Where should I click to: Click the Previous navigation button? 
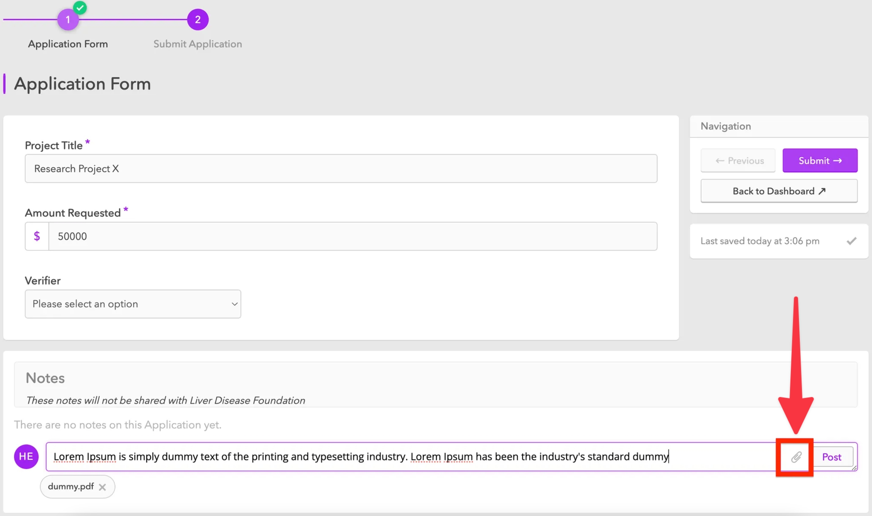[738, 161]
